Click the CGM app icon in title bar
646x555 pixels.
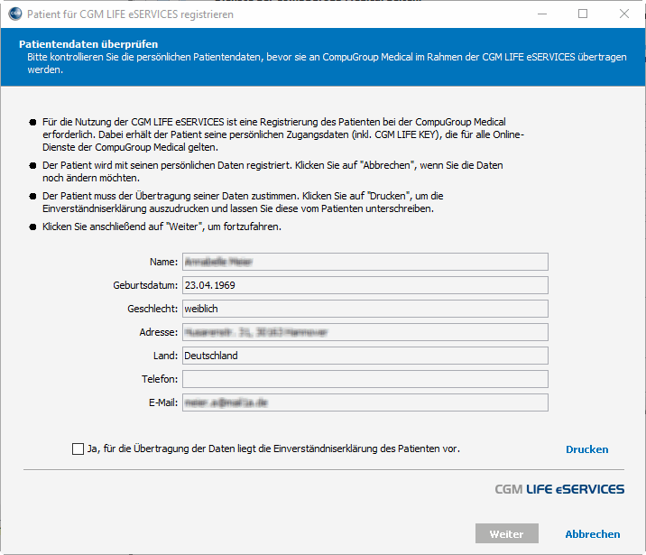click(15, 14)
